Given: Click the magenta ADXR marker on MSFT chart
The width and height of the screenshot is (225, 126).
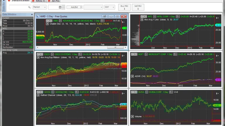Looking at the screenshot, I should click(x=218, y=80).
